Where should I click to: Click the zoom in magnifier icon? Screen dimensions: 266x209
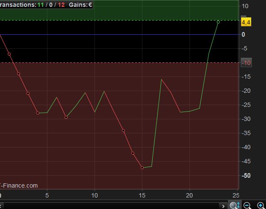click(x=261, y=206)
